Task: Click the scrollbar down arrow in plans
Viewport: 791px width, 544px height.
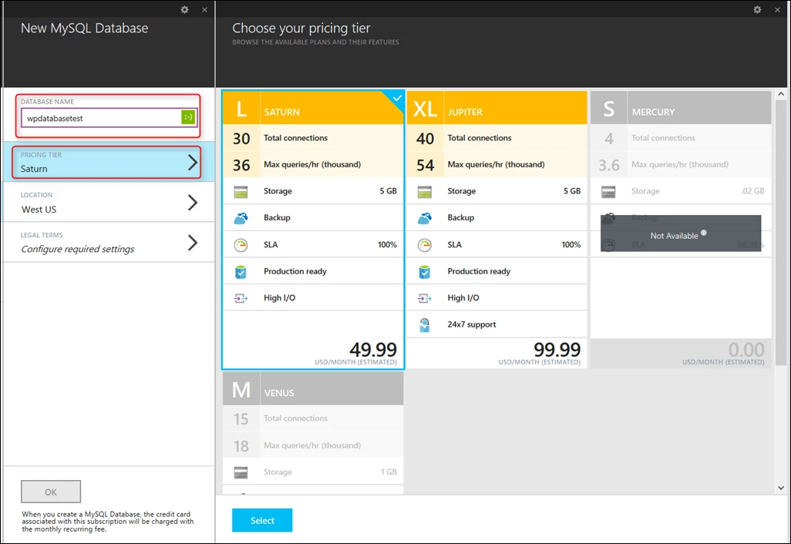Action: (x=781, y=488)
